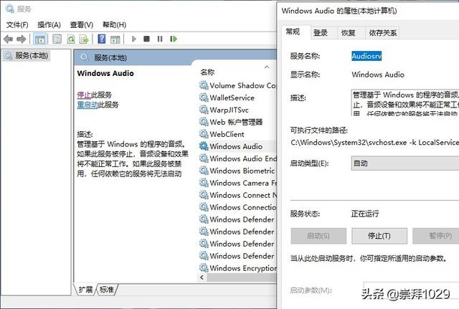Select 服务(本地) in the left tree
Viewport: 459px width, 309px height.
[x=27, y=56]
